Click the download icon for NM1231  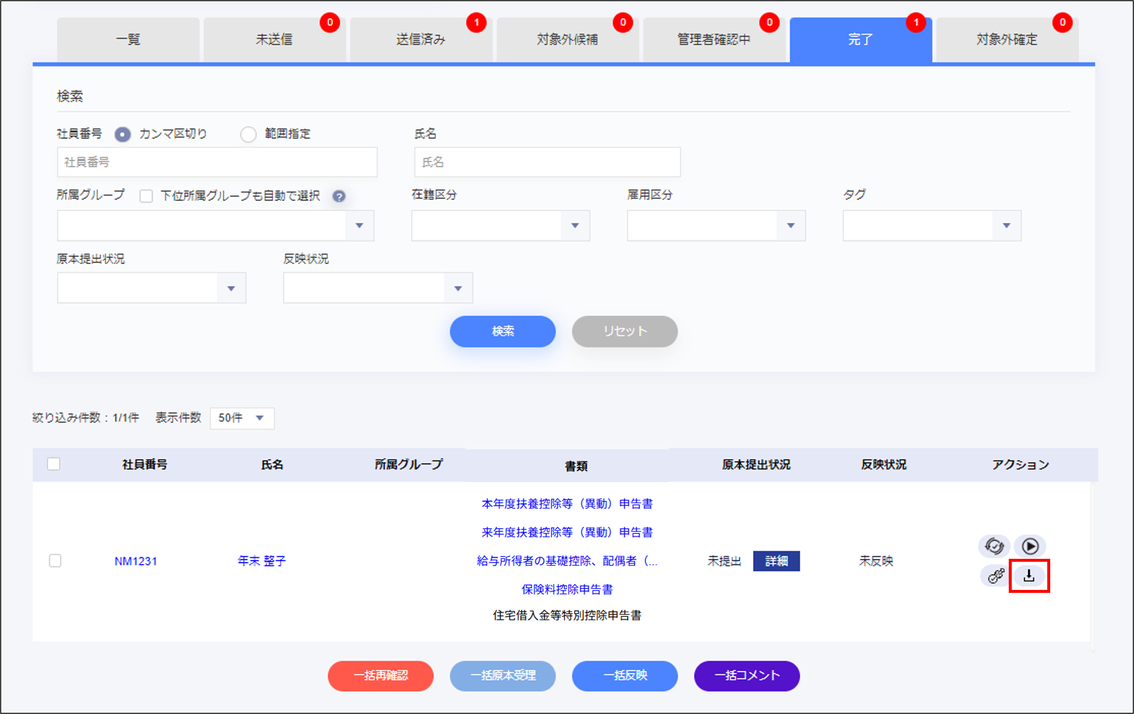[x=1029, y=575]
